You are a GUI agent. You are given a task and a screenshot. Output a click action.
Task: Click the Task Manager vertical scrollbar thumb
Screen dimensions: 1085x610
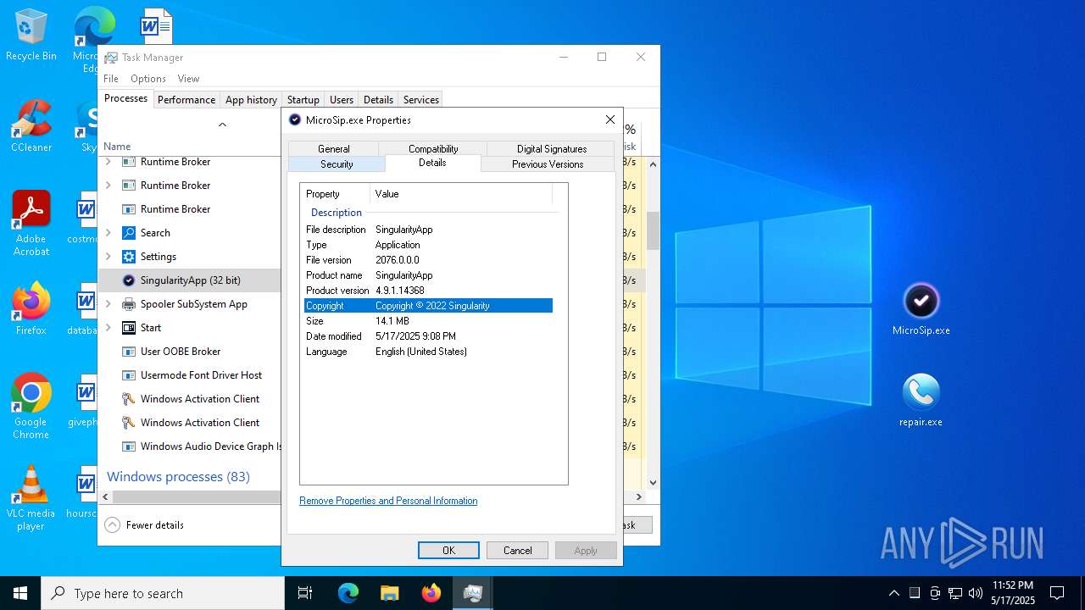tap(653, 230)
